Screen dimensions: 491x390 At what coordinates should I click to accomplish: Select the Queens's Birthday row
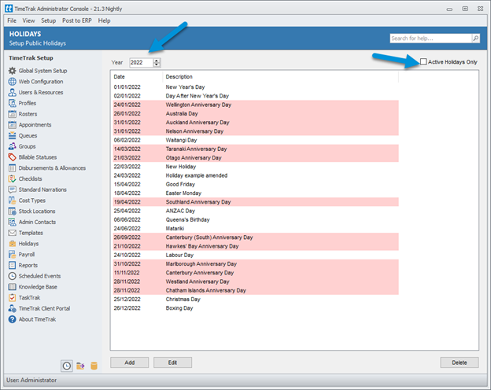(x=255, y=219)
